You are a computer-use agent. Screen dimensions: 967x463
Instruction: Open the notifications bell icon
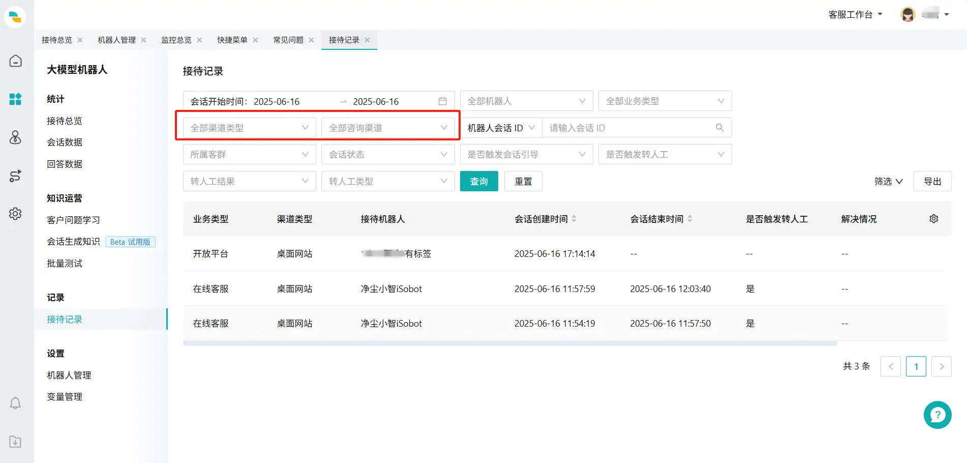coord(15,403)
